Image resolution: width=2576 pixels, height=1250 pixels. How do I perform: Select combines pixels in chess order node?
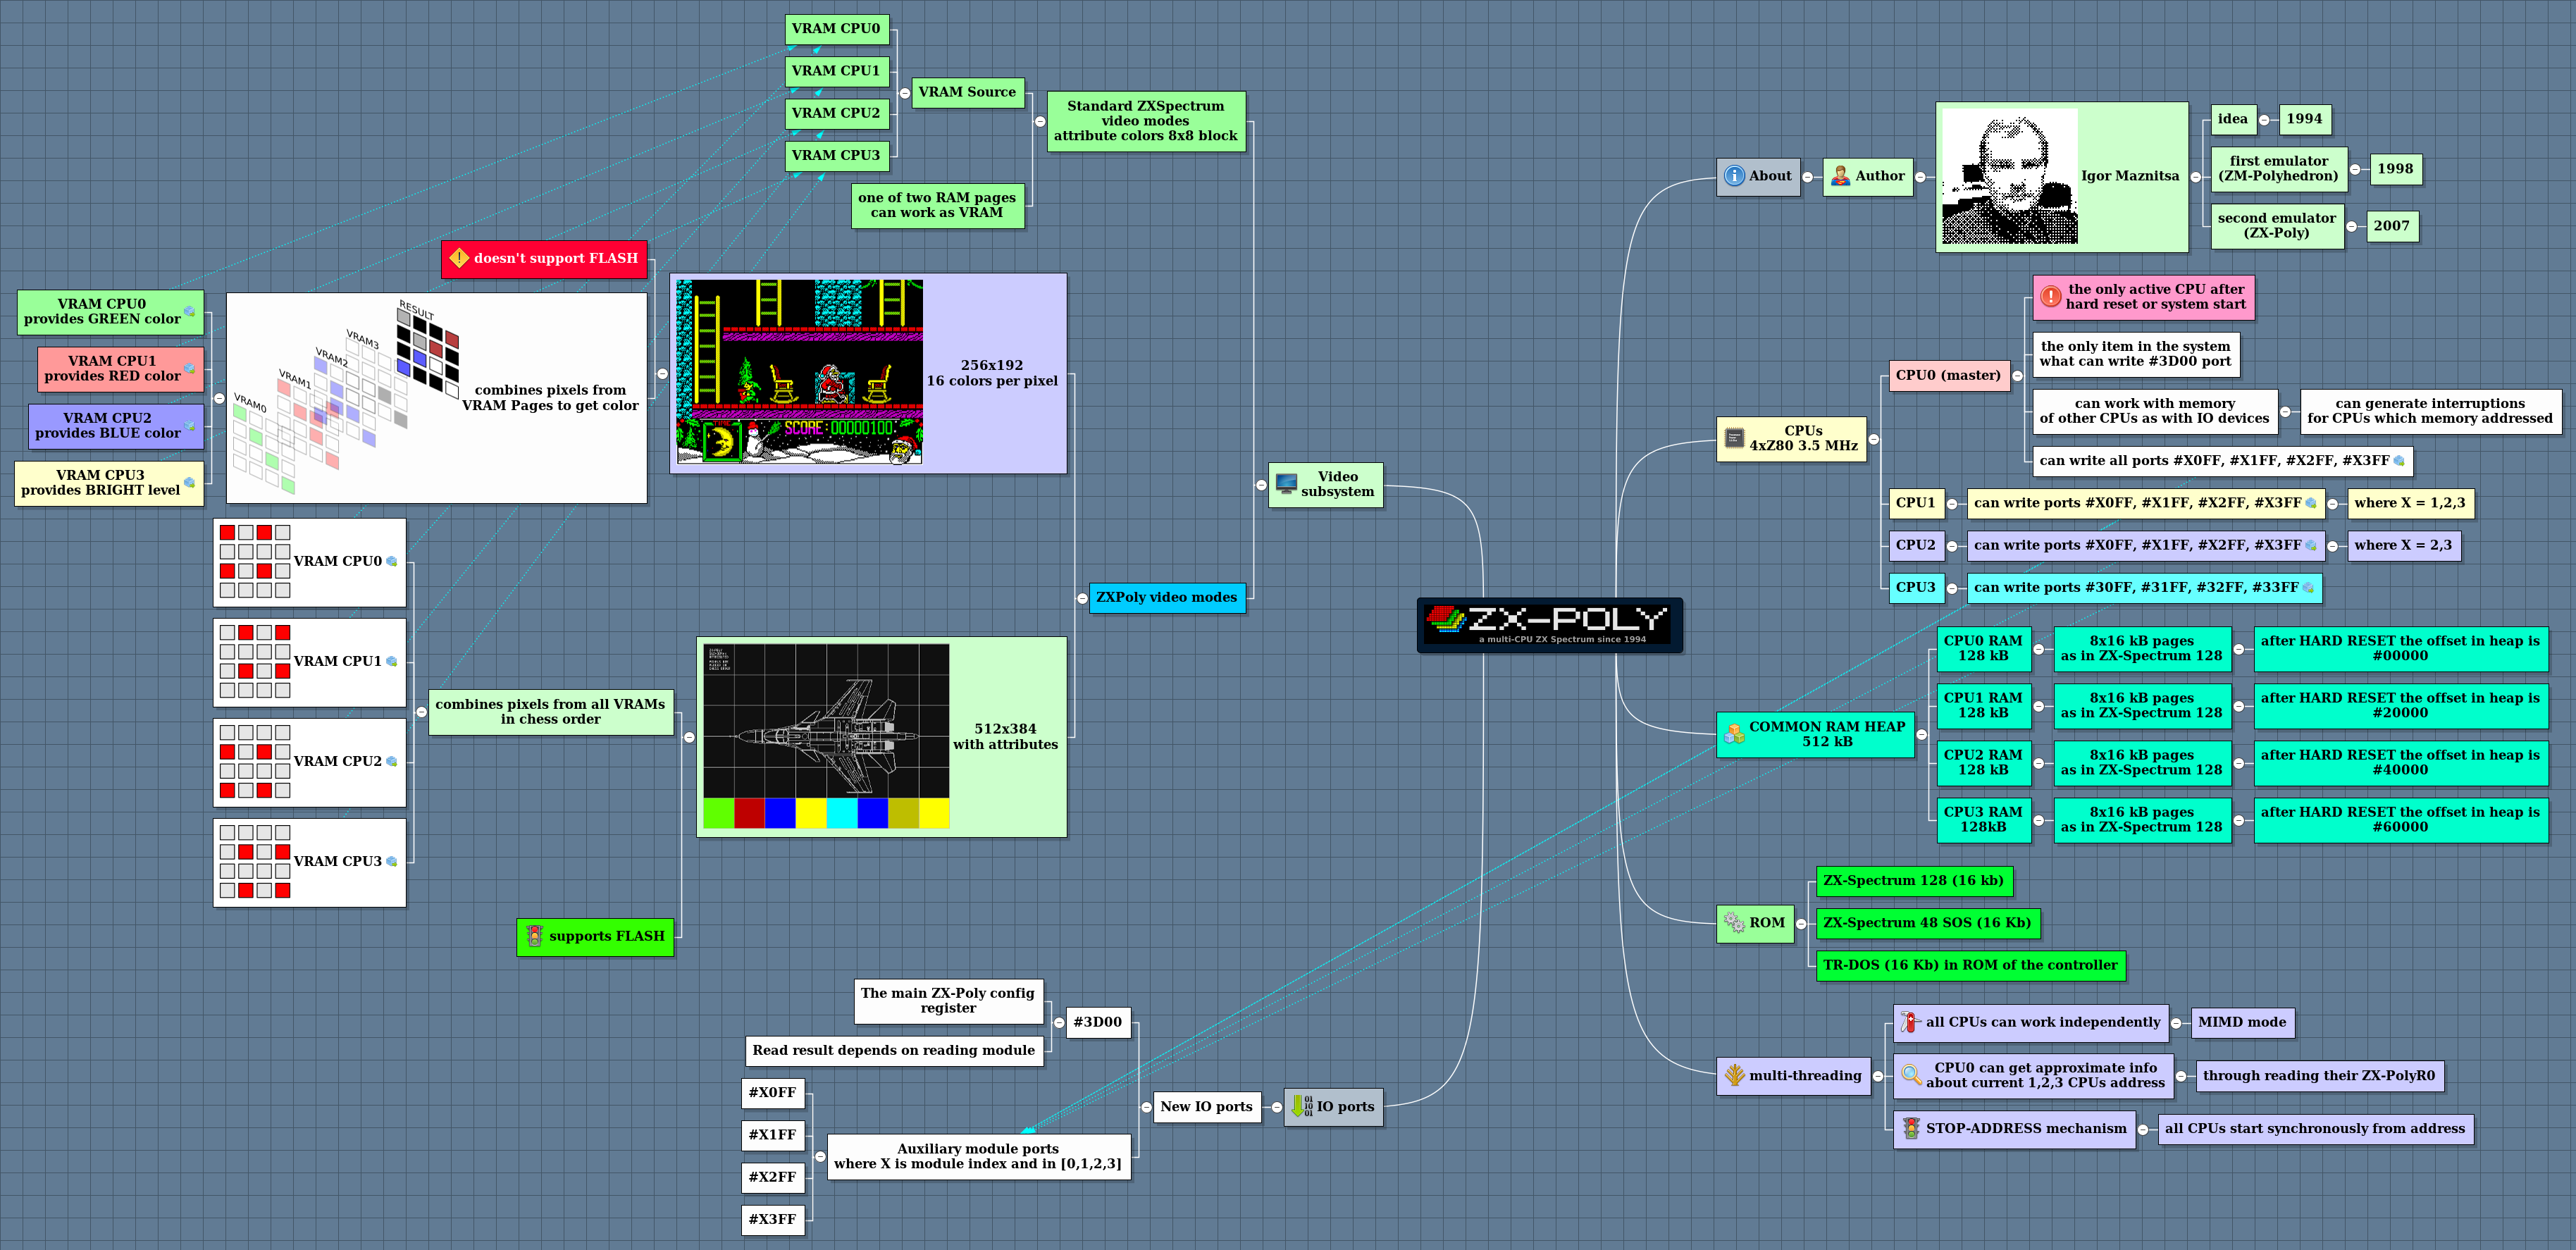click(550, 712)
